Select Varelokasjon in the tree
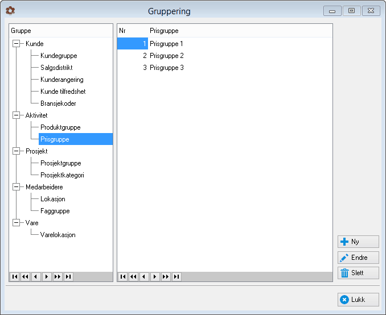Image resolution: width=386 pixels, height=315 pixels. click(58, 235)
